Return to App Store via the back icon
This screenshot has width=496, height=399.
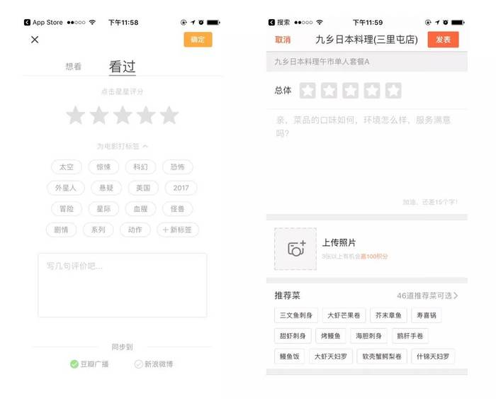(x=27, y=22)
